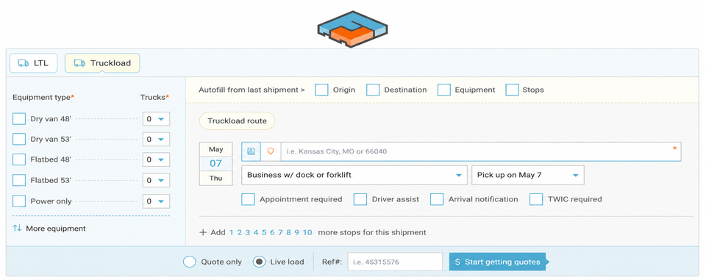Viewport: 706px width, 280px height.
Task: Add 7 more stops link
Action: [x=280, y=233]
